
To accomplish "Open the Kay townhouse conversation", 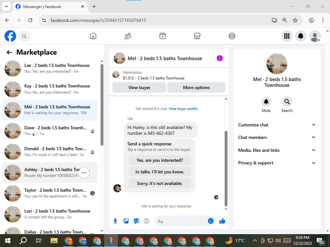I will pyautogui.click(x=50, y=89).
